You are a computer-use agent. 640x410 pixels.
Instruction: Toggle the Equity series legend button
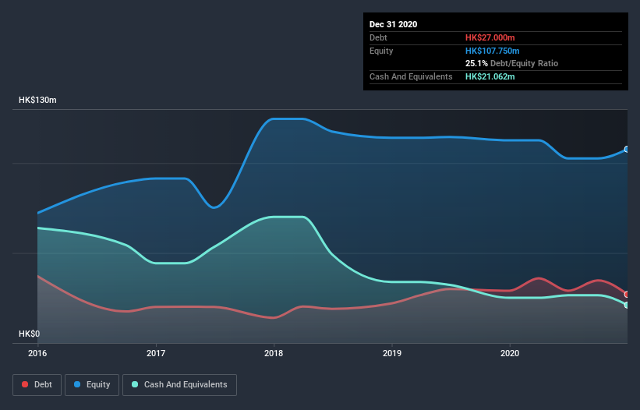pyautogui.click(x=92, y=385)
